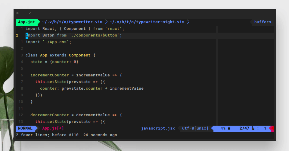Click the closing })) on line 9

tap(39, 95)
